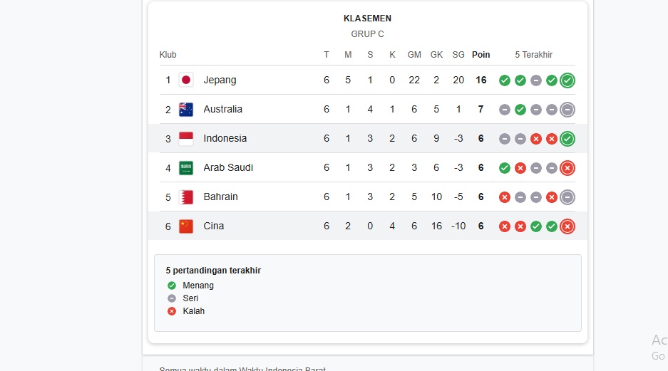Click Australia's latest draw result icon
The height and width of the screenshot is (371, 668).
(567, 110)
